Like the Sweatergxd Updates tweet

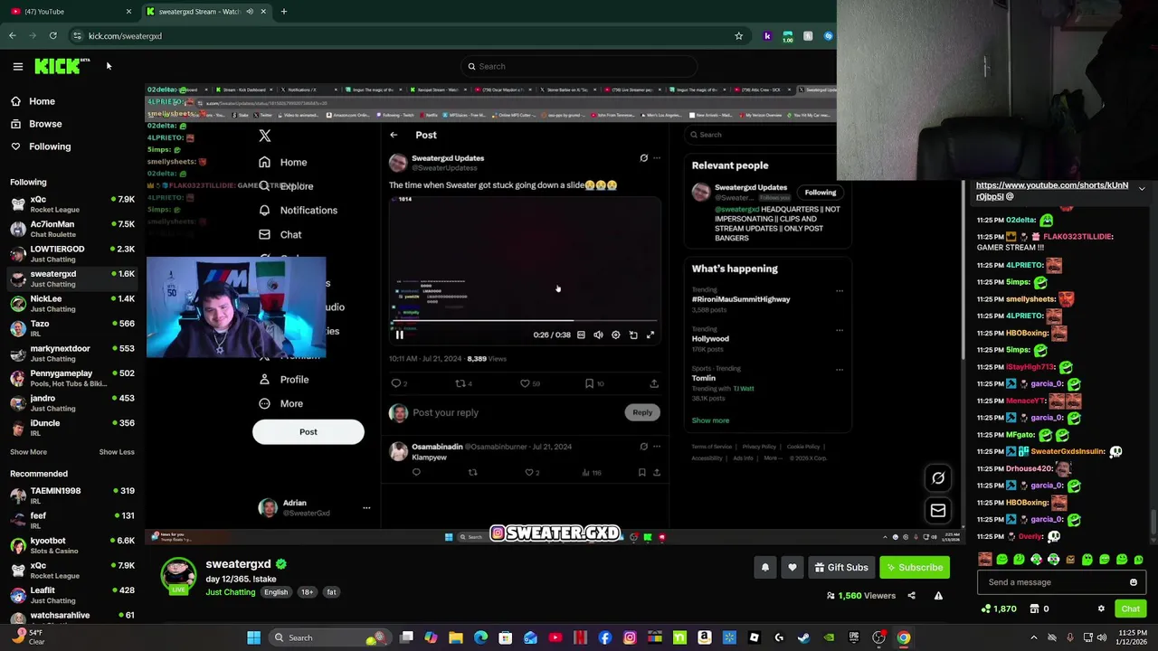tap(525, 383)
